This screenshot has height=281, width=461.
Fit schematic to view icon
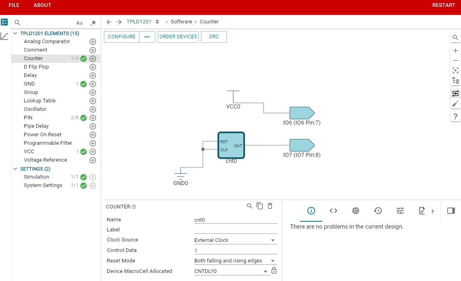click(455, 70)
